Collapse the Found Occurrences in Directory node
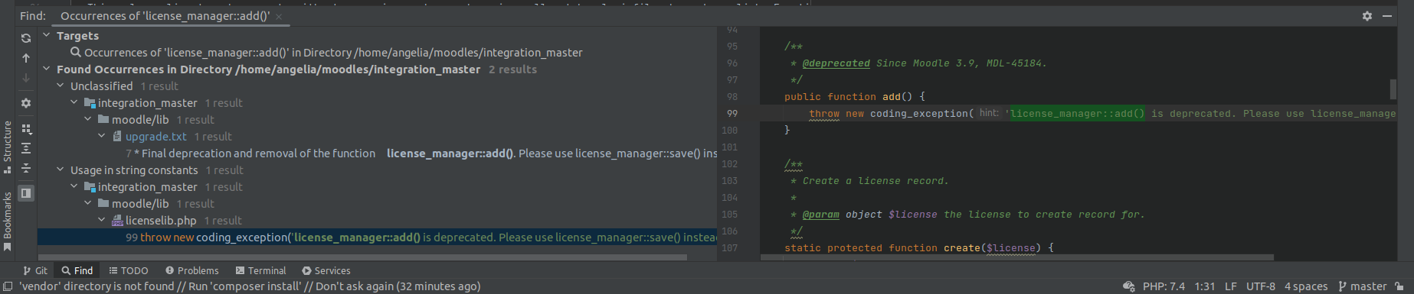The width and height of the screenshot is (1414, 294). 47,69
